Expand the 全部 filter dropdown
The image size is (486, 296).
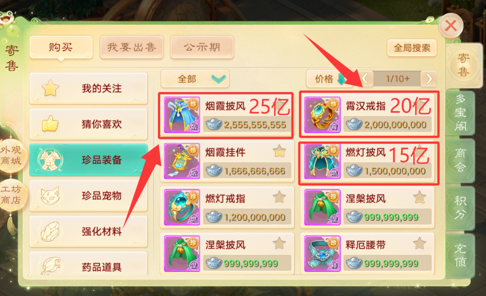click(x=195, y=79)
